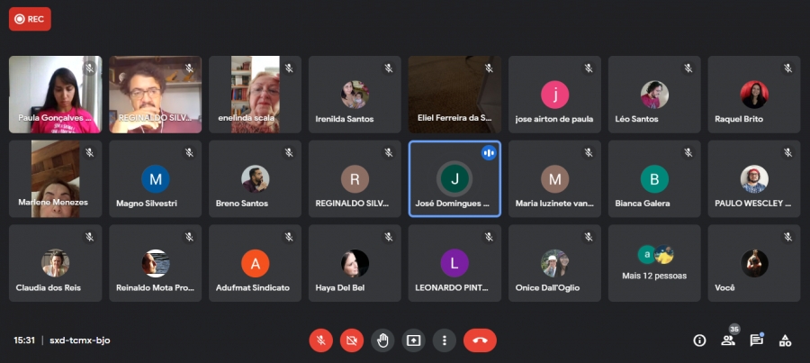Click PAULO WESCLEY profile avatar
This screenshot has height=363, width=810.
pyautogui.click(x=754, y=179)
